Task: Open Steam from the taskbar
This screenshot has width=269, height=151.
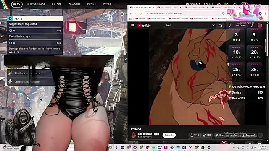Action: coord(135,148)
